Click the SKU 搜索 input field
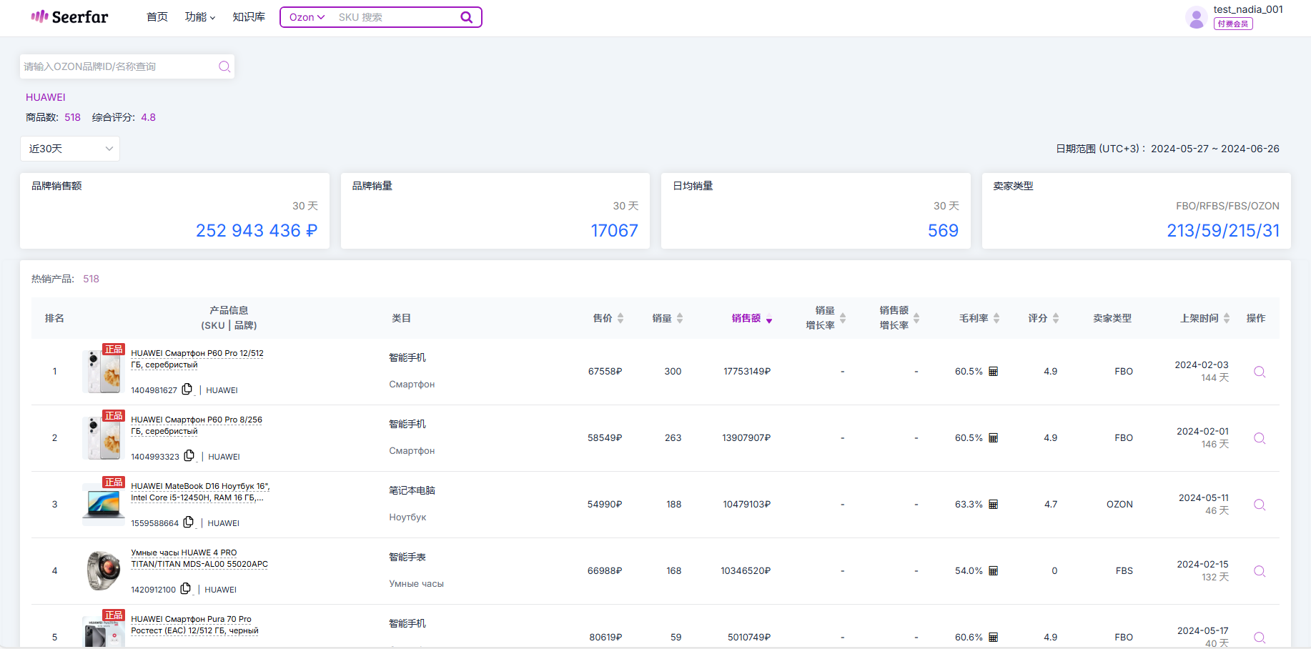 397,17
